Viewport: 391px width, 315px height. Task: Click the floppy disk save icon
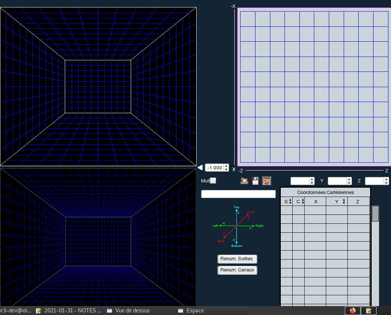pos(255,181)
